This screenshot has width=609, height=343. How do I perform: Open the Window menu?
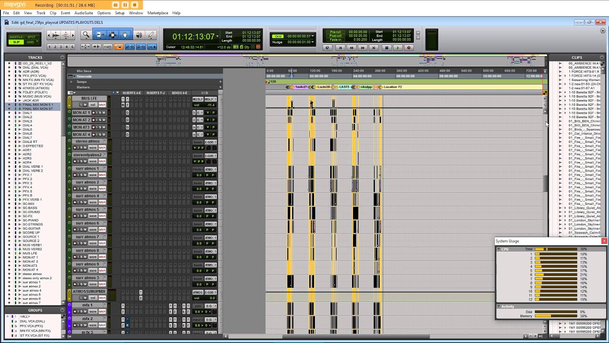coord(136,13)
